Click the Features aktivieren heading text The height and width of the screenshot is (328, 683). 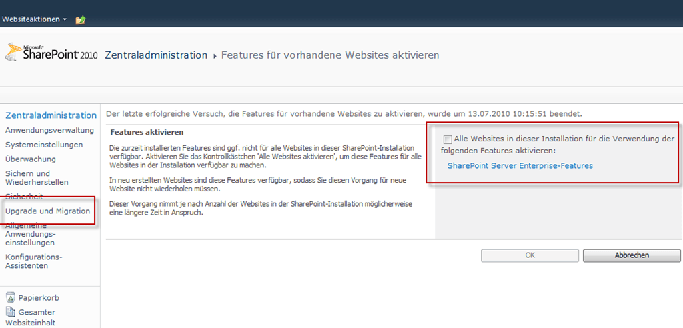click(147, 131)
